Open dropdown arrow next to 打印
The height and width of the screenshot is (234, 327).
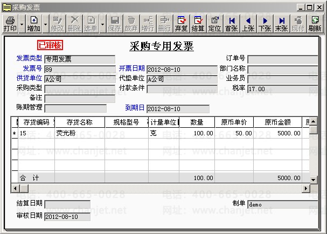22,24
